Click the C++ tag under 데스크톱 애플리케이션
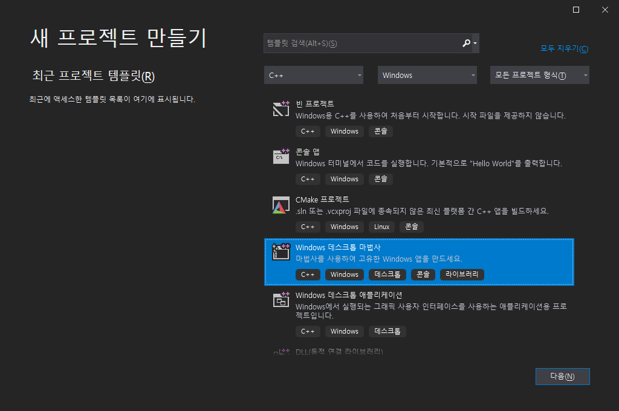 tap(308, 331)
